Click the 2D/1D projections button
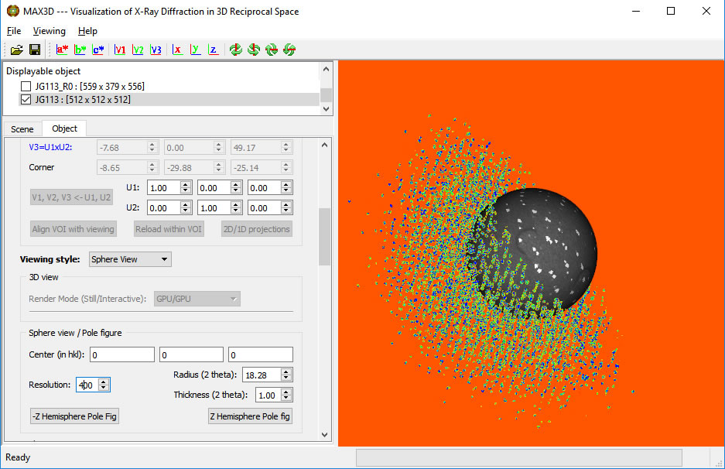Screen dimensions: 725x469 [x=258, y=228]
